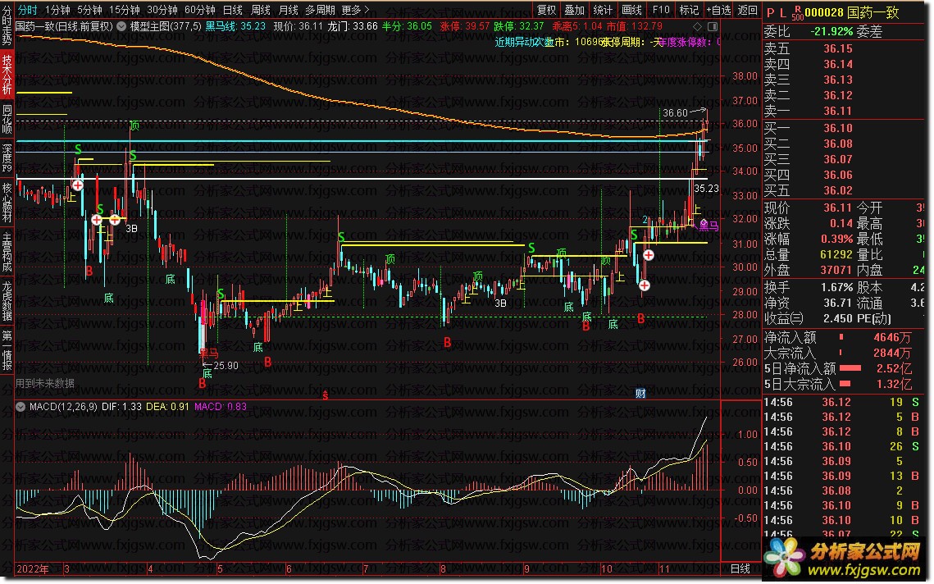934x584 pixels.
Task: Open MACD indicator dropdown arrow
Action: coord(21,407)
